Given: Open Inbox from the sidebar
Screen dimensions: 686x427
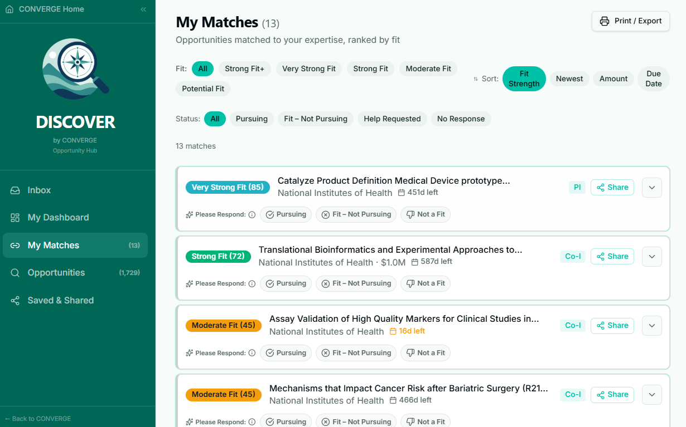Looking at the screenshot, I should 75,190.
